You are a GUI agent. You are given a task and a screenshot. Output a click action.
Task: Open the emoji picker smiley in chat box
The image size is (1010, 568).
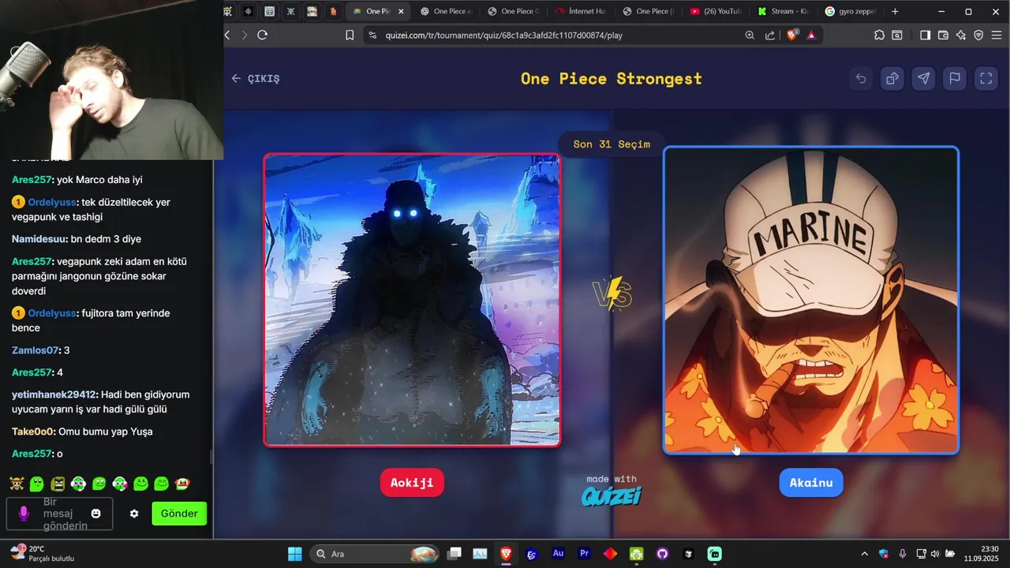(96, 514)
